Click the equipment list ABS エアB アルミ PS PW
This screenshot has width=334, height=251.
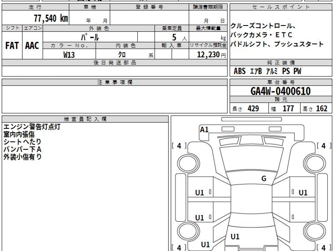point(267,71)
